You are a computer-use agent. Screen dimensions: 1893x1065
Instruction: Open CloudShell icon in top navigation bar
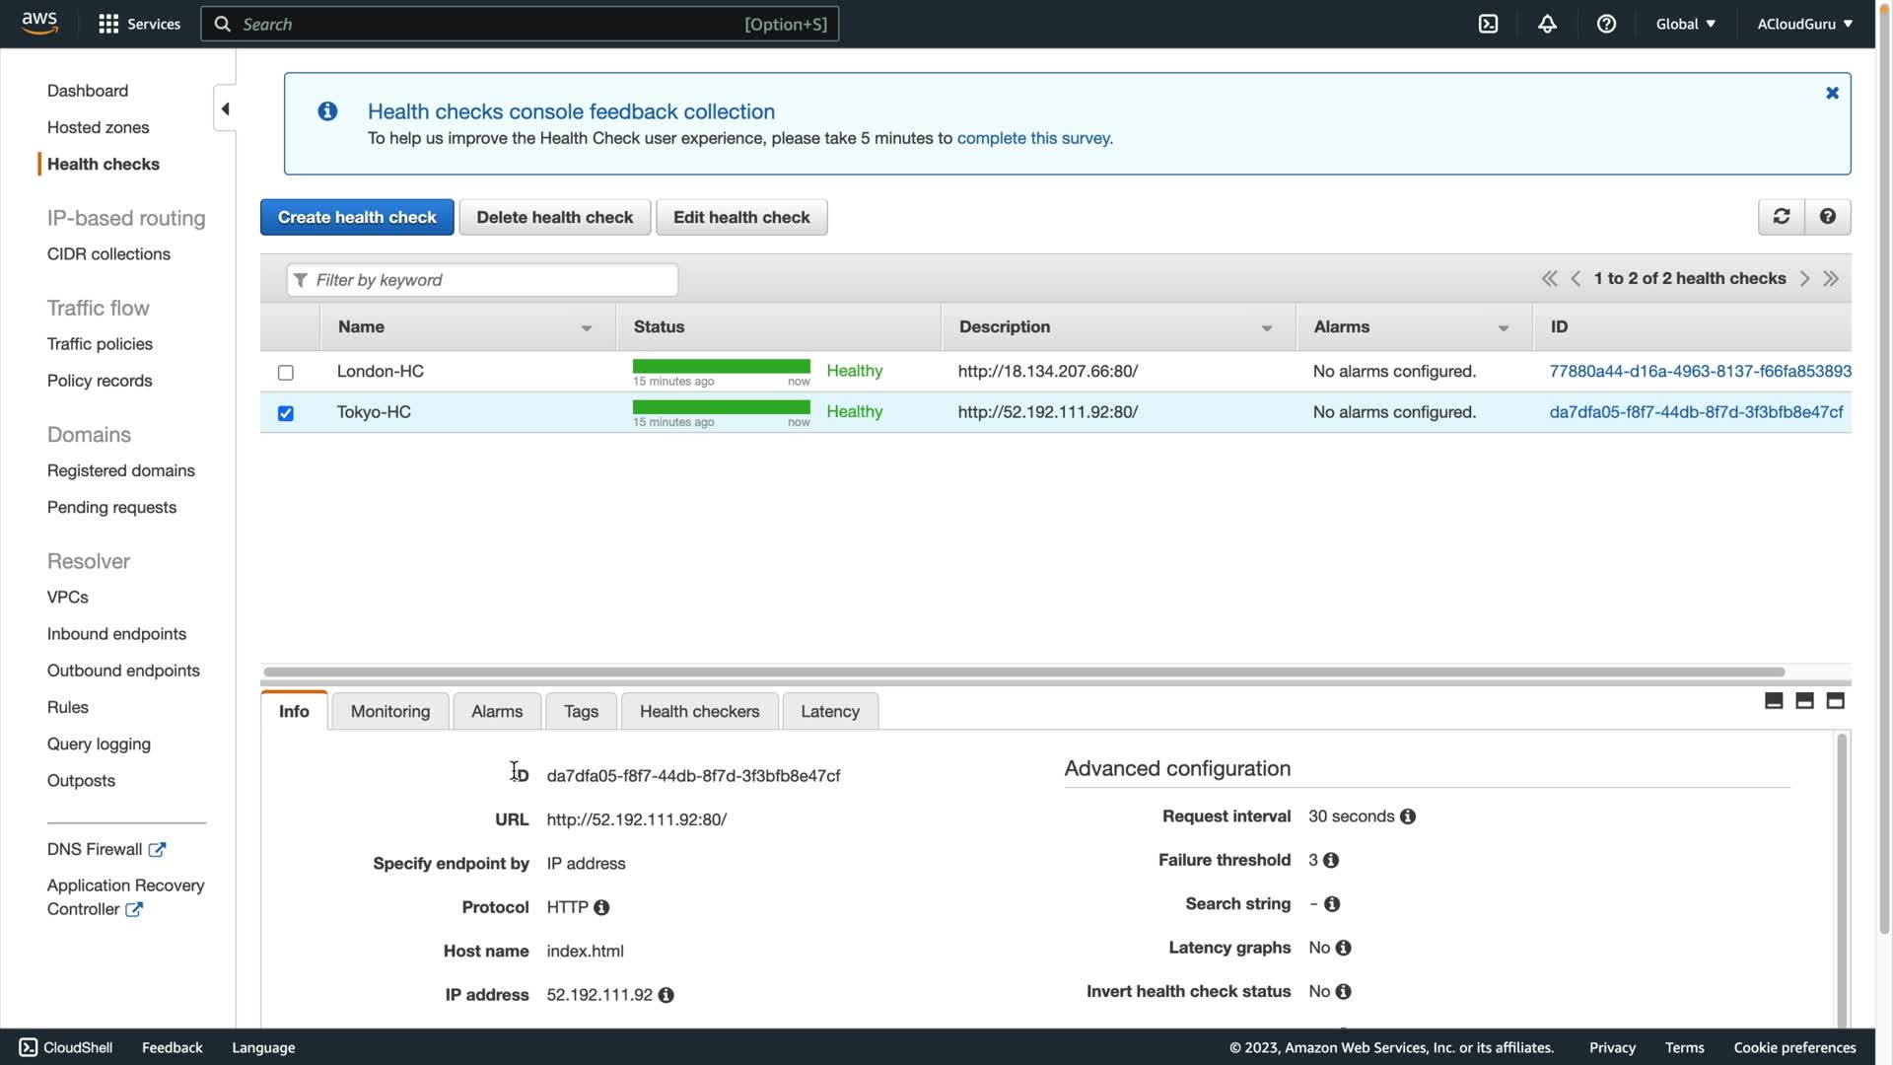1488,24
